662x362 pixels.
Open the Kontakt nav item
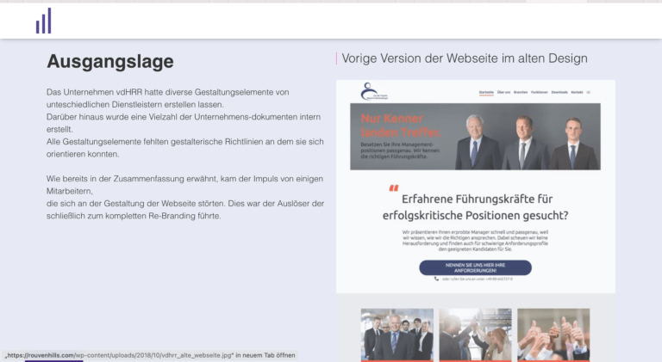pyautogui.click(x=577, y=92)
